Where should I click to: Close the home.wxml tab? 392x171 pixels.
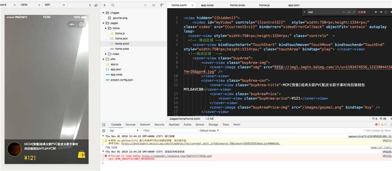click(192, 5)
